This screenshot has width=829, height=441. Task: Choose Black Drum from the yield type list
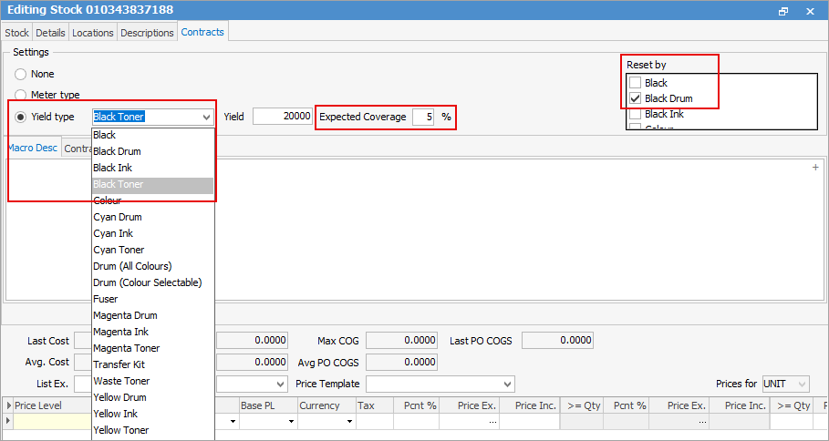[153, 151]
